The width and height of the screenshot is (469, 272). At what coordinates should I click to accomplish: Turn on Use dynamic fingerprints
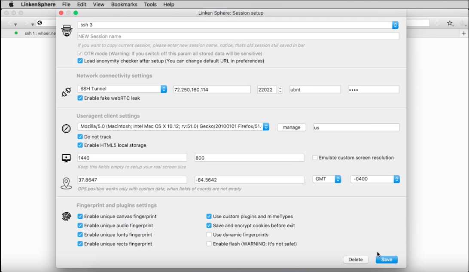click(209, 235)
